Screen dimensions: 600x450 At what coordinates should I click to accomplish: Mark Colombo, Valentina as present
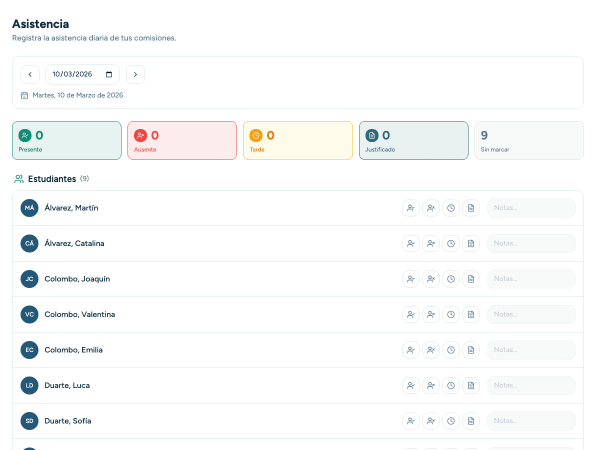[411, 314]
